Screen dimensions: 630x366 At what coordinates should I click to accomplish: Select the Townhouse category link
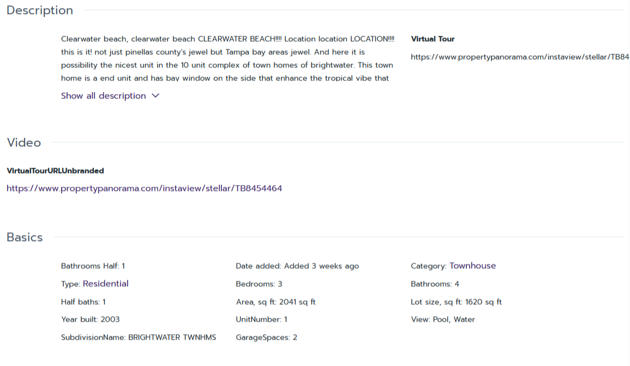click(472, 266)
